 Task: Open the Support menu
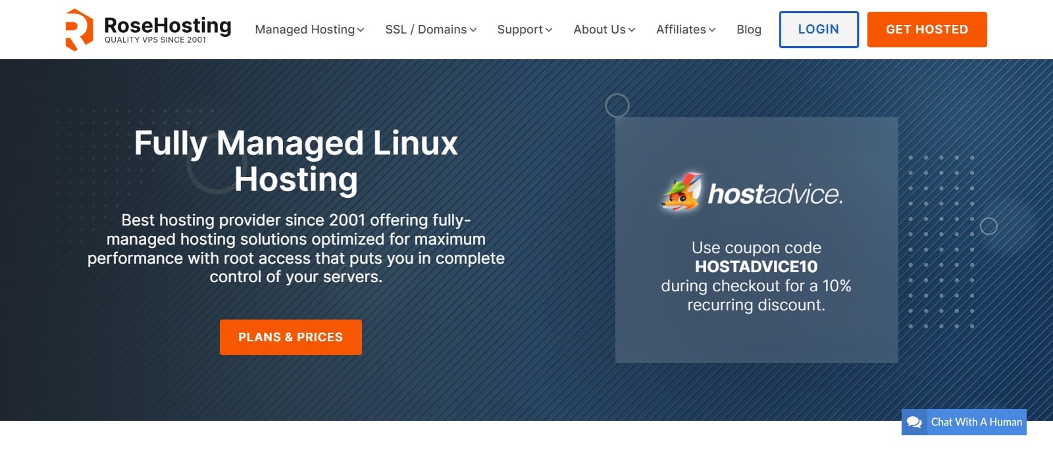(525, 30)
